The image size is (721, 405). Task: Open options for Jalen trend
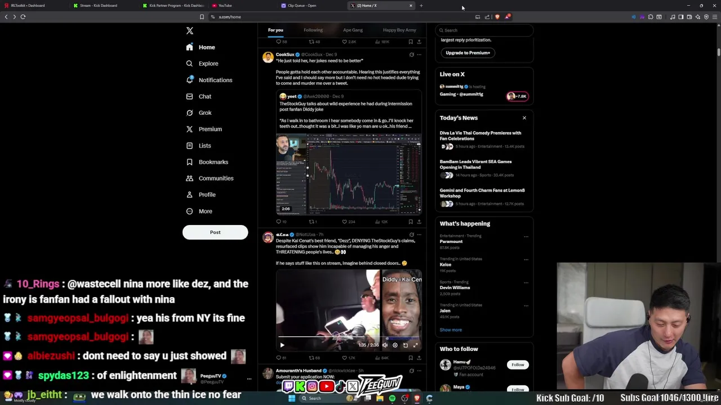pyautogui.click(x=526, y=305)
